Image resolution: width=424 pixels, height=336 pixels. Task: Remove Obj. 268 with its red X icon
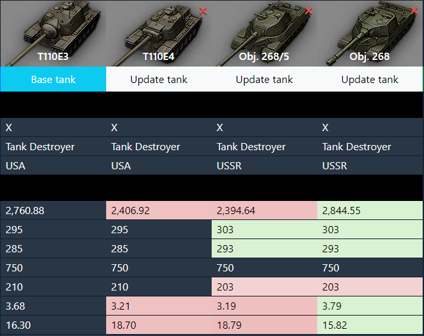(414, 11)
